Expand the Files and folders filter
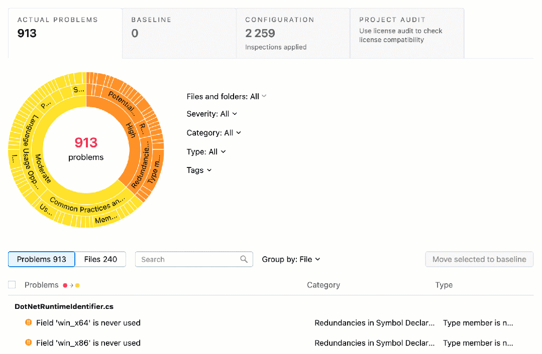The width and height of the screenshot is (542, 354). click(x=227, y=97)
